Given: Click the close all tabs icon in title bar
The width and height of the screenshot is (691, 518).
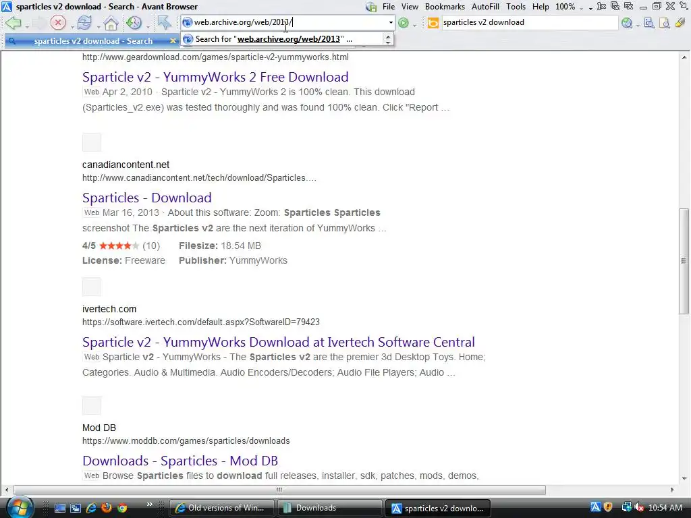Looking at the screenshot, I should (615, 6).
